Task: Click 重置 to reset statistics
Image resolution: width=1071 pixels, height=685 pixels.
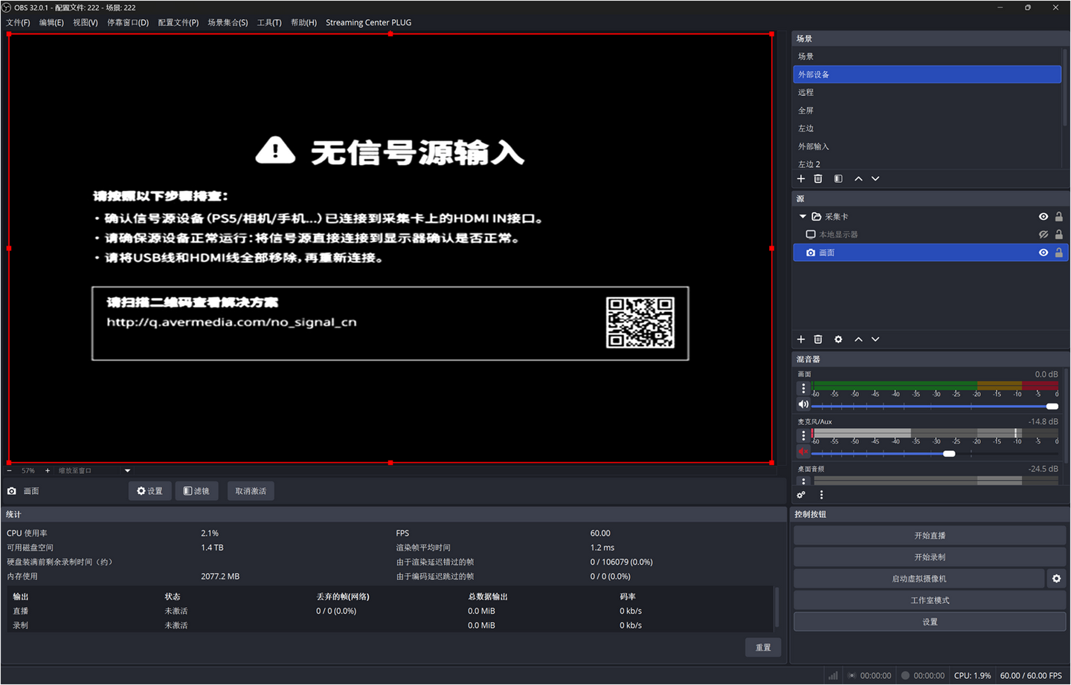Action: (763, 647)
